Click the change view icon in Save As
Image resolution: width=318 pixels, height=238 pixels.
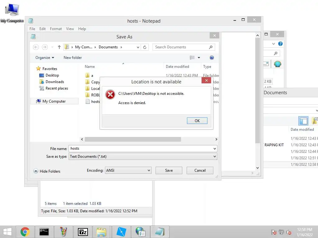[192, 58]
